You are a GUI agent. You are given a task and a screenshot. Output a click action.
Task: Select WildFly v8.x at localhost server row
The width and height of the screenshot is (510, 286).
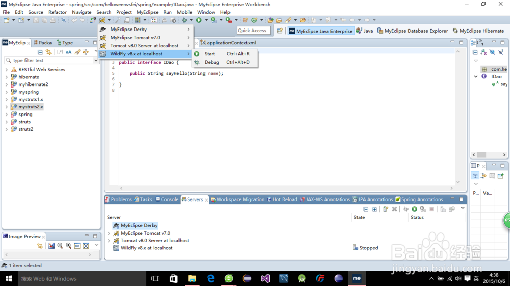(146, 248)
